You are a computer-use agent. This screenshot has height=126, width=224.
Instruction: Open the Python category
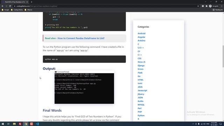point(141,115)
